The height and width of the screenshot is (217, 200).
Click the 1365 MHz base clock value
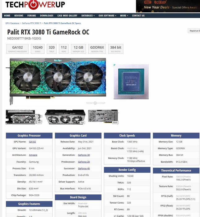[x=132, y=142]
